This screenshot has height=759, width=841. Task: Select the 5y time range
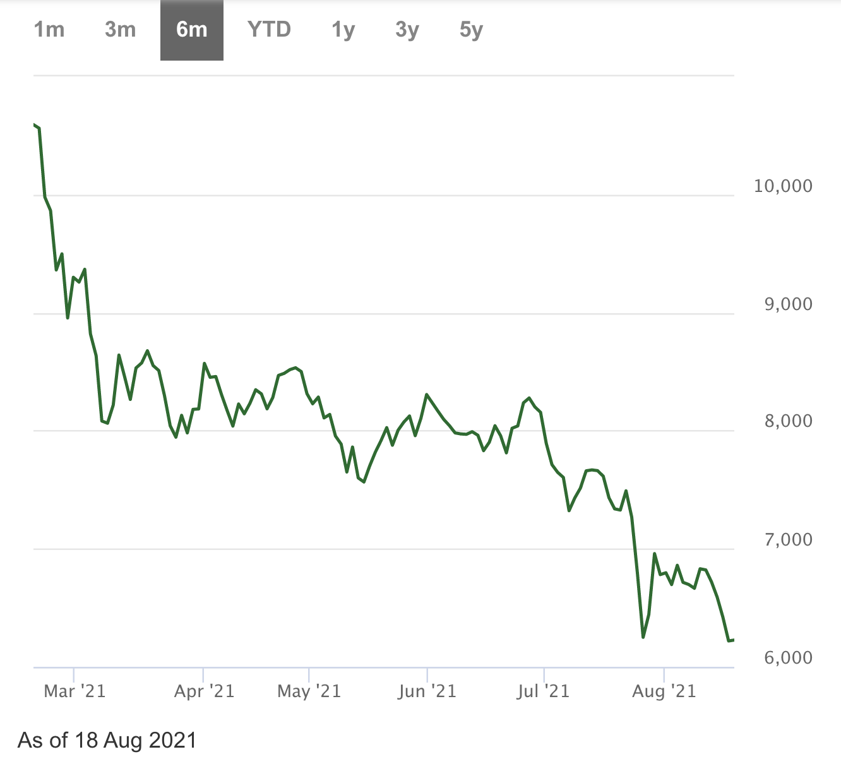click(x=471, y=30)
